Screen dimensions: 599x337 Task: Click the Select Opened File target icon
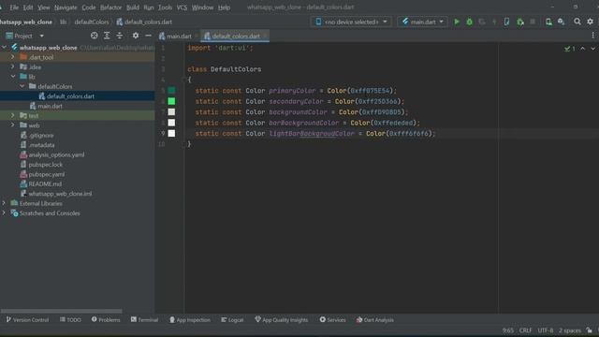pos(94,36)
